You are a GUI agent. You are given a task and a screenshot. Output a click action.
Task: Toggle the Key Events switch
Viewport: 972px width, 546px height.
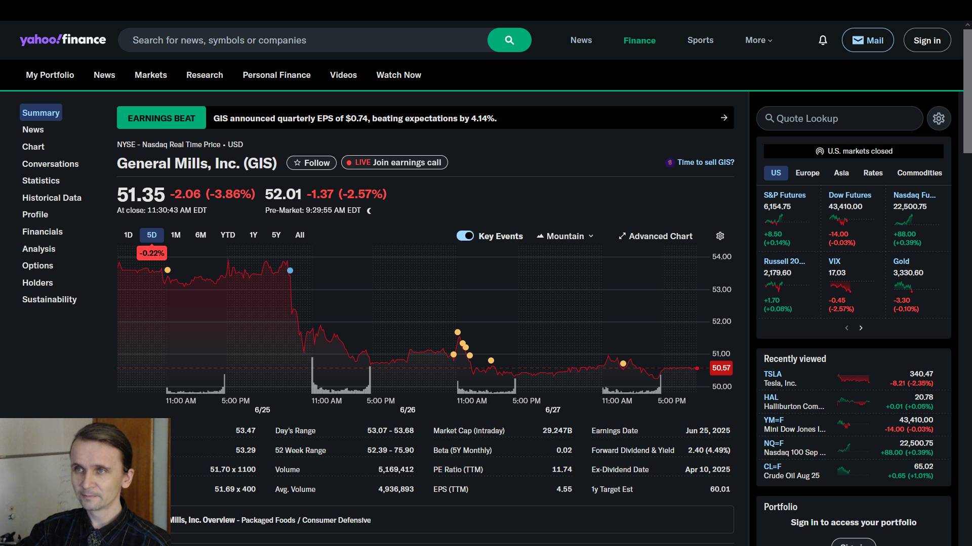465,236
